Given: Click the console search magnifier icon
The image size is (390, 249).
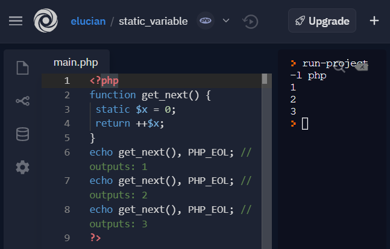Looking at the screenshot, I should tap(339, 68).
